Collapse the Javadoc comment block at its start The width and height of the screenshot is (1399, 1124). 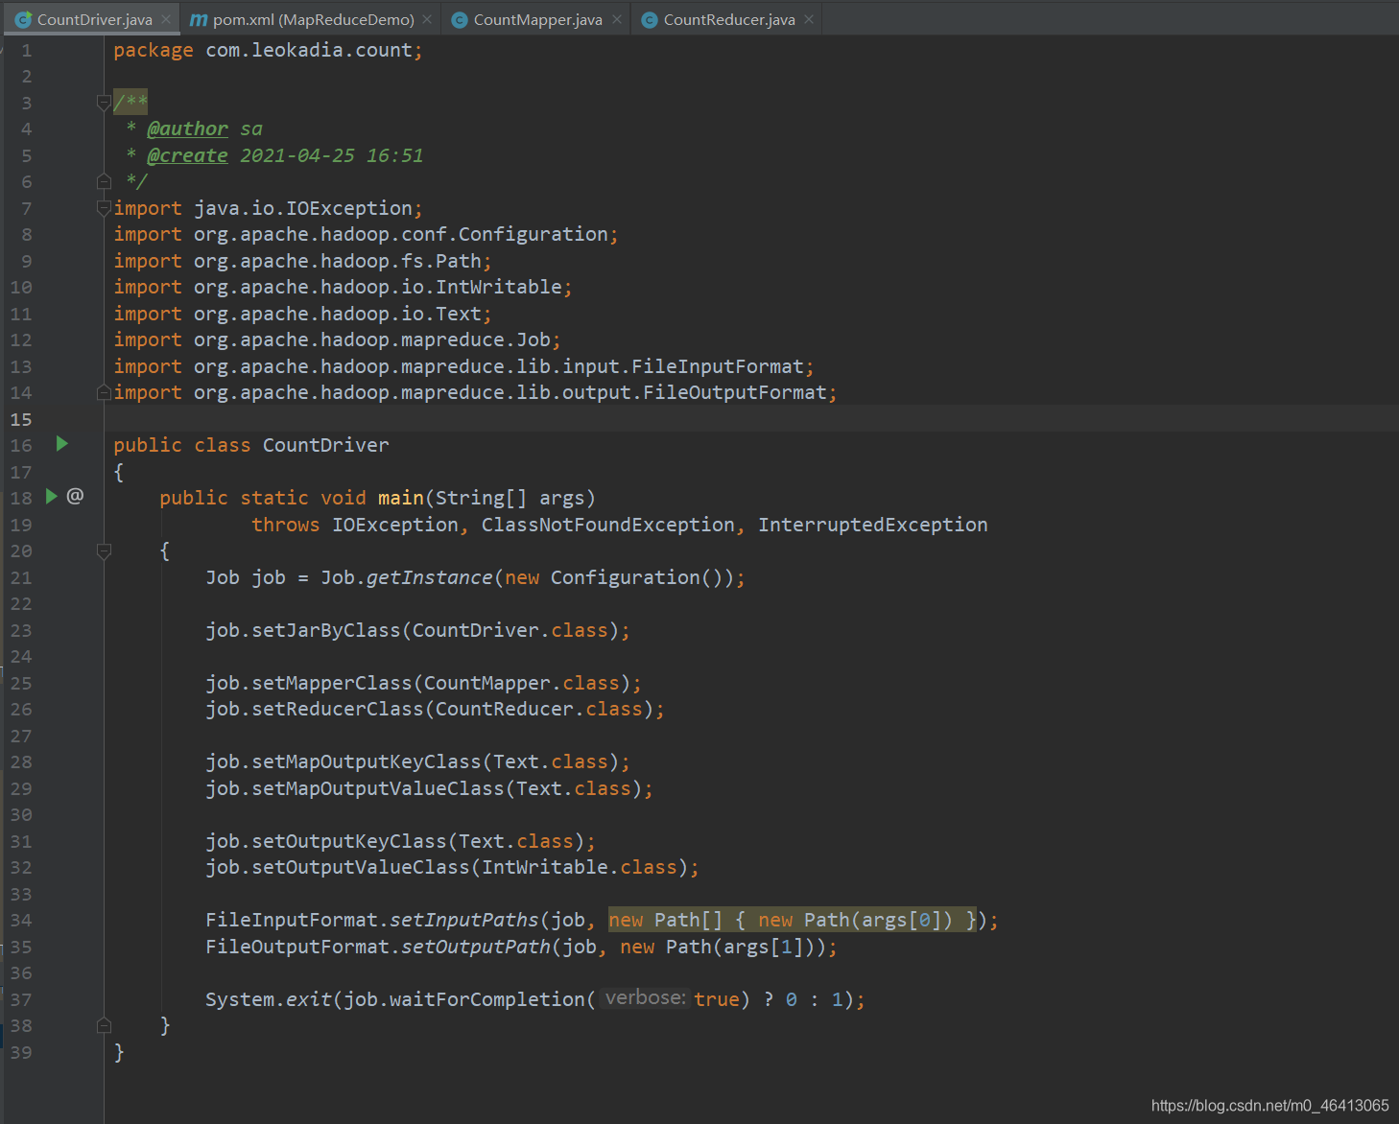(x=104, y=102)
